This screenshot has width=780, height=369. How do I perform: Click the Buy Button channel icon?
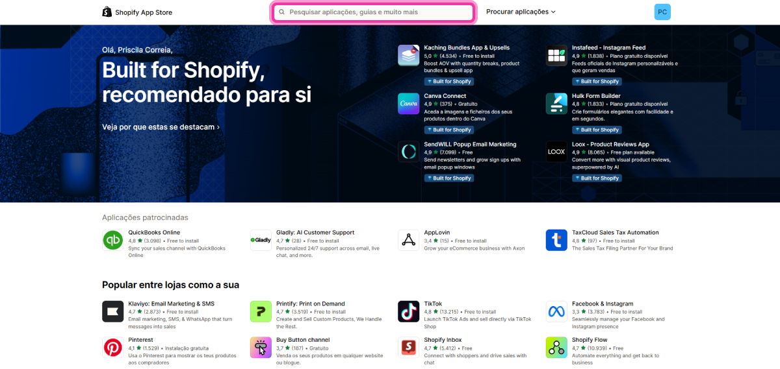pos(261,348)
